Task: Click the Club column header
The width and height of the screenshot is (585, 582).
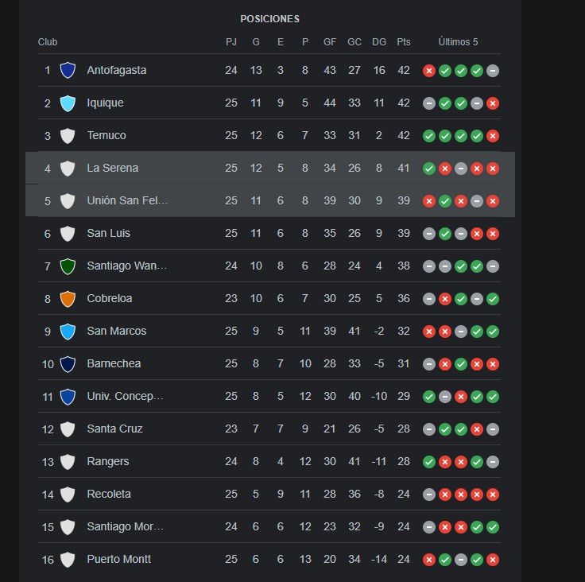Action: [x=48, y=42]
